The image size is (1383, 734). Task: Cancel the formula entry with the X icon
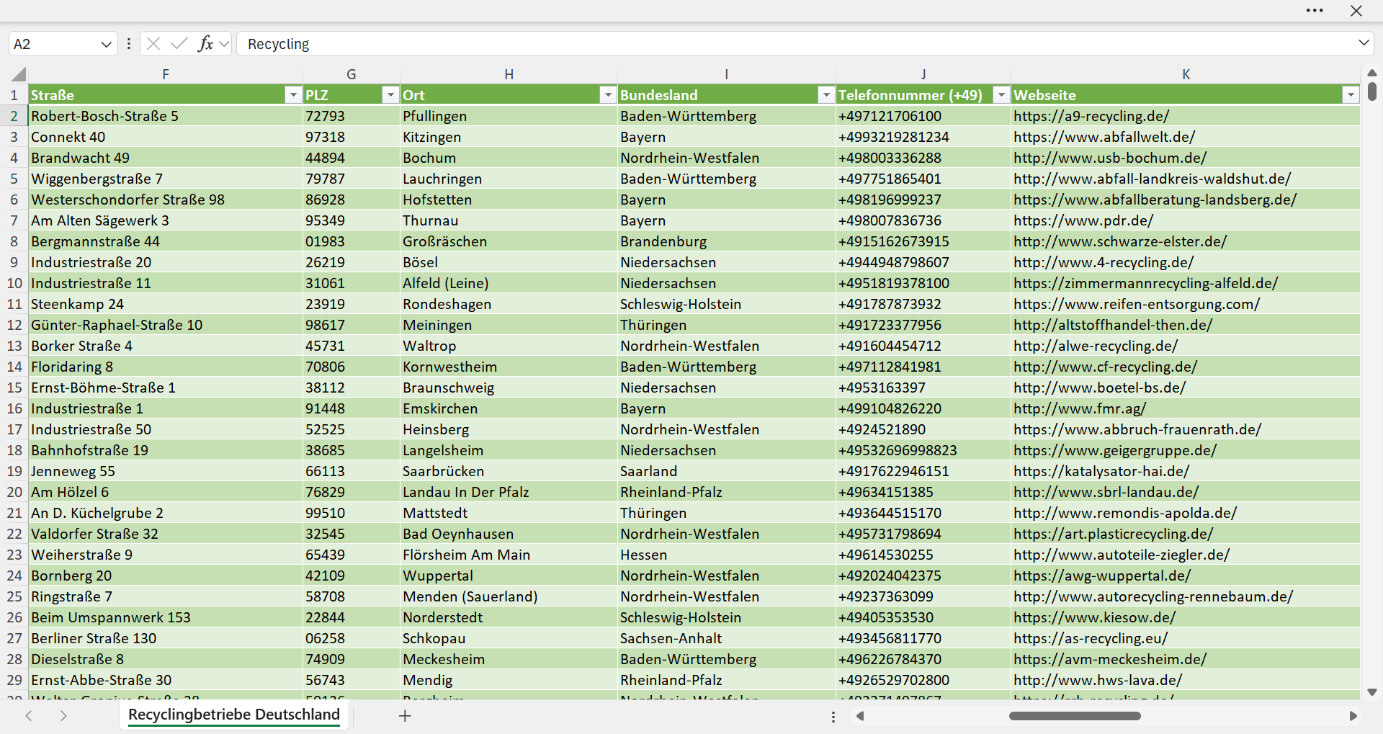pyautogui.click(x=153, y=44)
